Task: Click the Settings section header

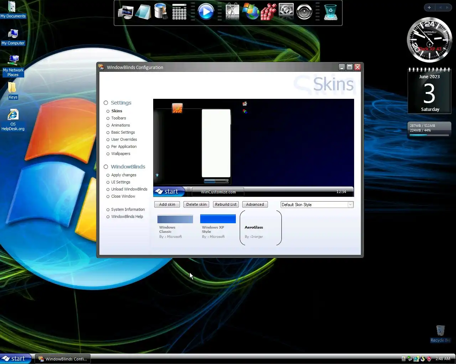Action: tap(121, 103)
